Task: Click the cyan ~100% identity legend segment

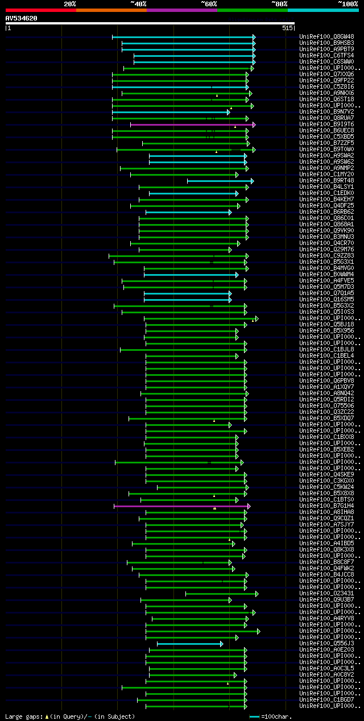Action: click(323, 10)
